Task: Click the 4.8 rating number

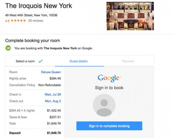Action: pos(7,21)
